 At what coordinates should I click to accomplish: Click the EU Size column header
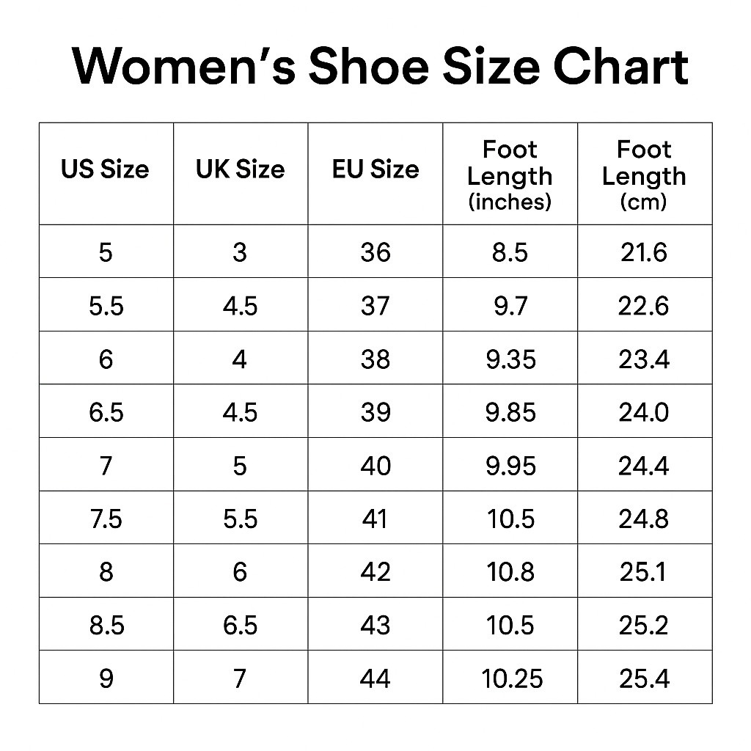coord(375,170)
